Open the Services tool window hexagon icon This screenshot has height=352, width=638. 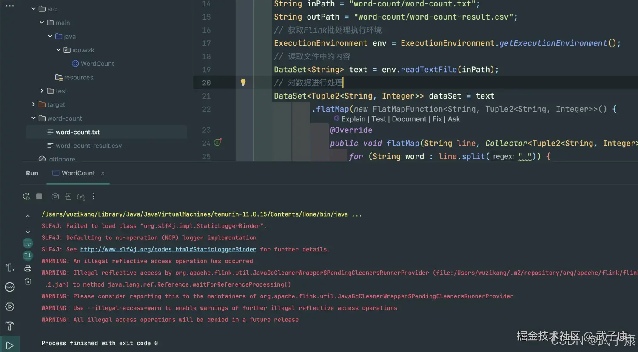pos(10,307)
